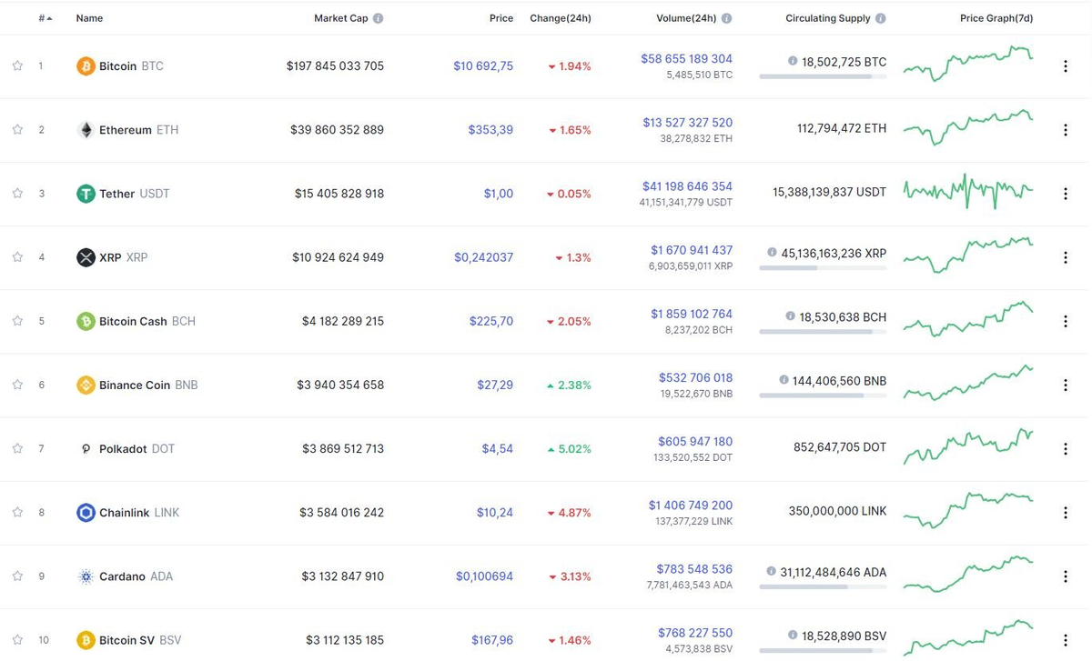Click supply info icon for 18,530,638 BCH
The width and height of the screenshot is (1092, 661).
coord(791,316)
